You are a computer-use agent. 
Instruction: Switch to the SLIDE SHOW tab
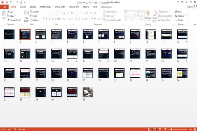click(x=74, y=7)
